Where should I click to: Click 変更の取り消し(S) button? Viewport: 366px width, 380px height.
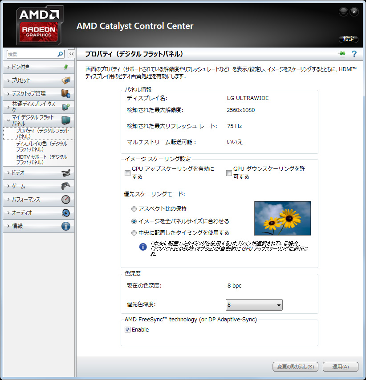click(x=296, y=367)
